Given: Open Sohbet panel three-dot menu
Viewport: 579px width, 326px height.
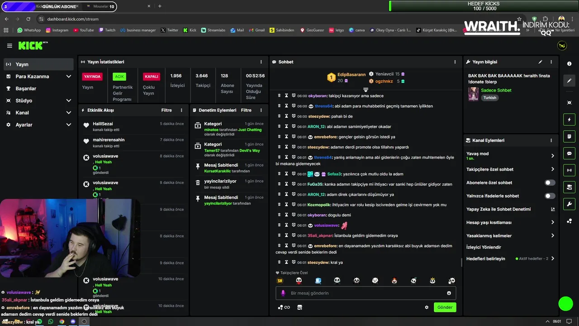Looking at the screenshot, I should [x=455, y=62].
